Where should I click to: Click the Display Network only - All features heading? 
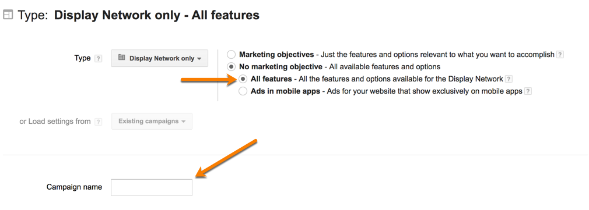click(157, 15)
